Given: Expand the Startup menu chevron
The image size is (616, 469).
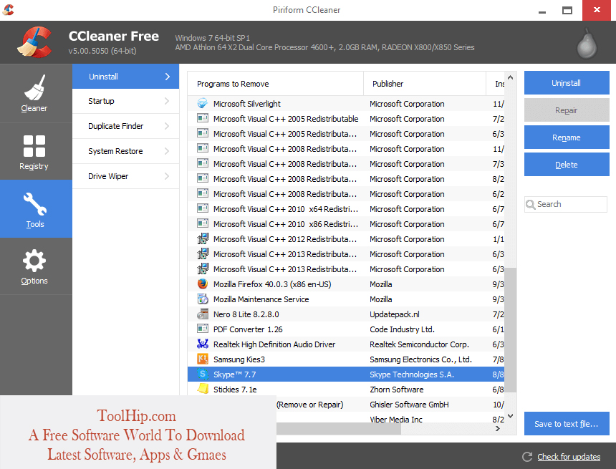Looking at the screenshot, I should pyautogui.click(x=167, y=102).
